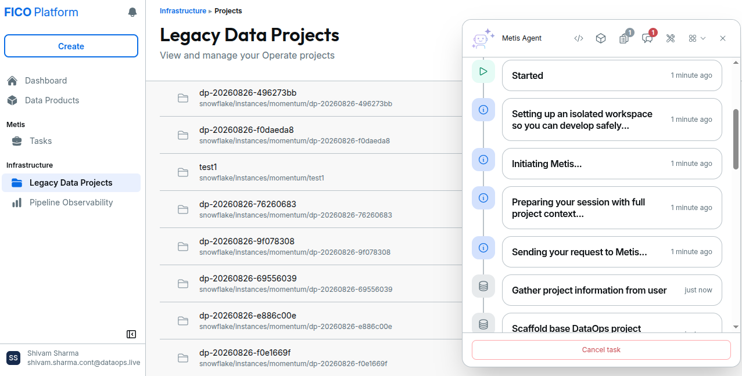Viewport: 742px width, 376px height.
Task: Click folder icon of dp-20260826-f0e1669f
Action: [x=183, y=358]
